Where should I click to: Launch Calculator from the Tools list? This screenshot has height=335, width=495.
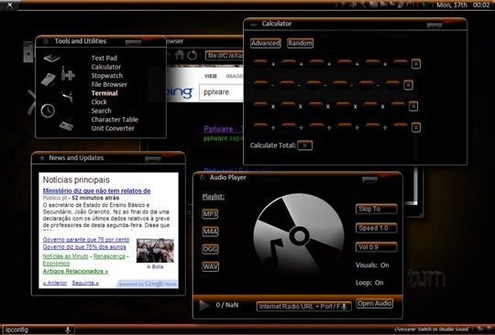pos(106,67)
